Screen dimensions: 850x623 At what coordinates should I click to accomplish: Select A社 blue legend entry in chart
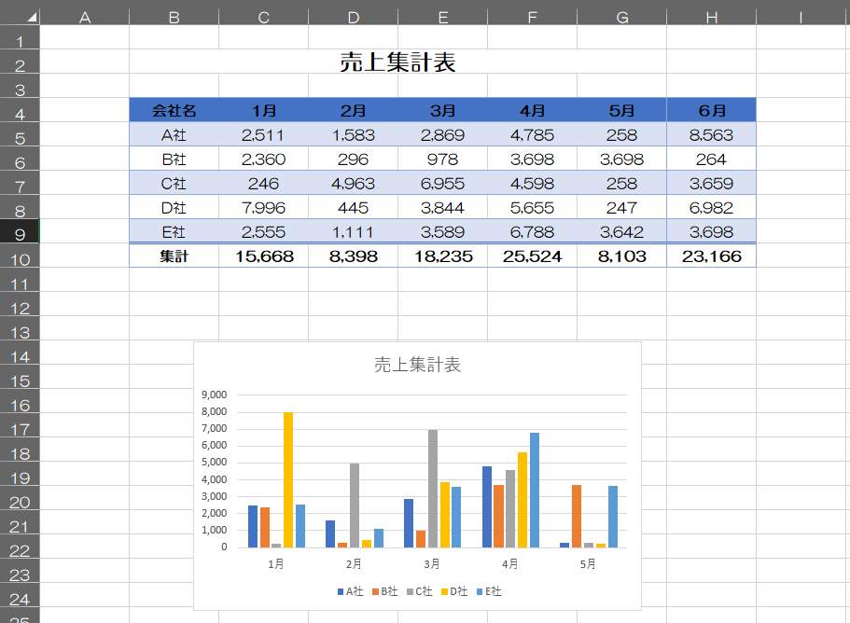[350, 591]
